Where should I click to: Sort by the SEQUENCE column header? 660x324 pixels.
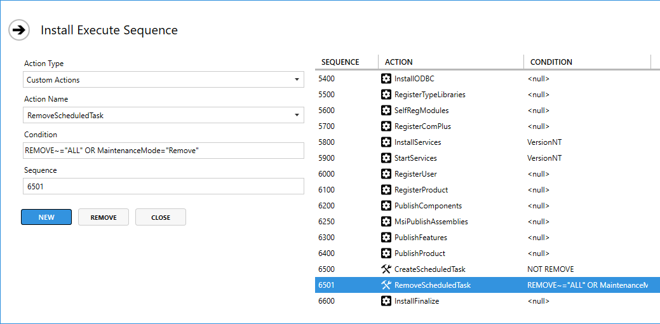340,62
